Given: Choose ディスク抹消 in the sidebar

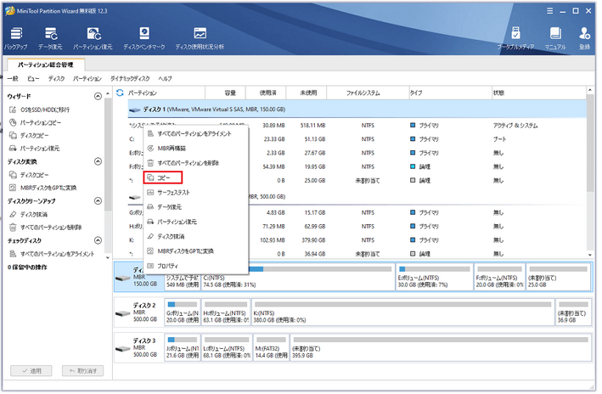Looking at the screenshot, I should (x=28, y=215).
